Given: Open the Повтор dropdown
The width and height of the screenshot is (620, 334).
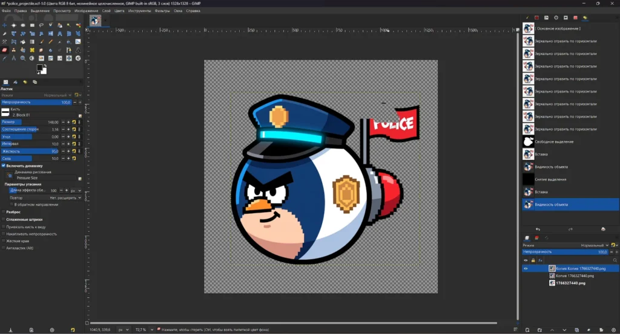Looking at the screenshot, I should [x=45, y=198].
